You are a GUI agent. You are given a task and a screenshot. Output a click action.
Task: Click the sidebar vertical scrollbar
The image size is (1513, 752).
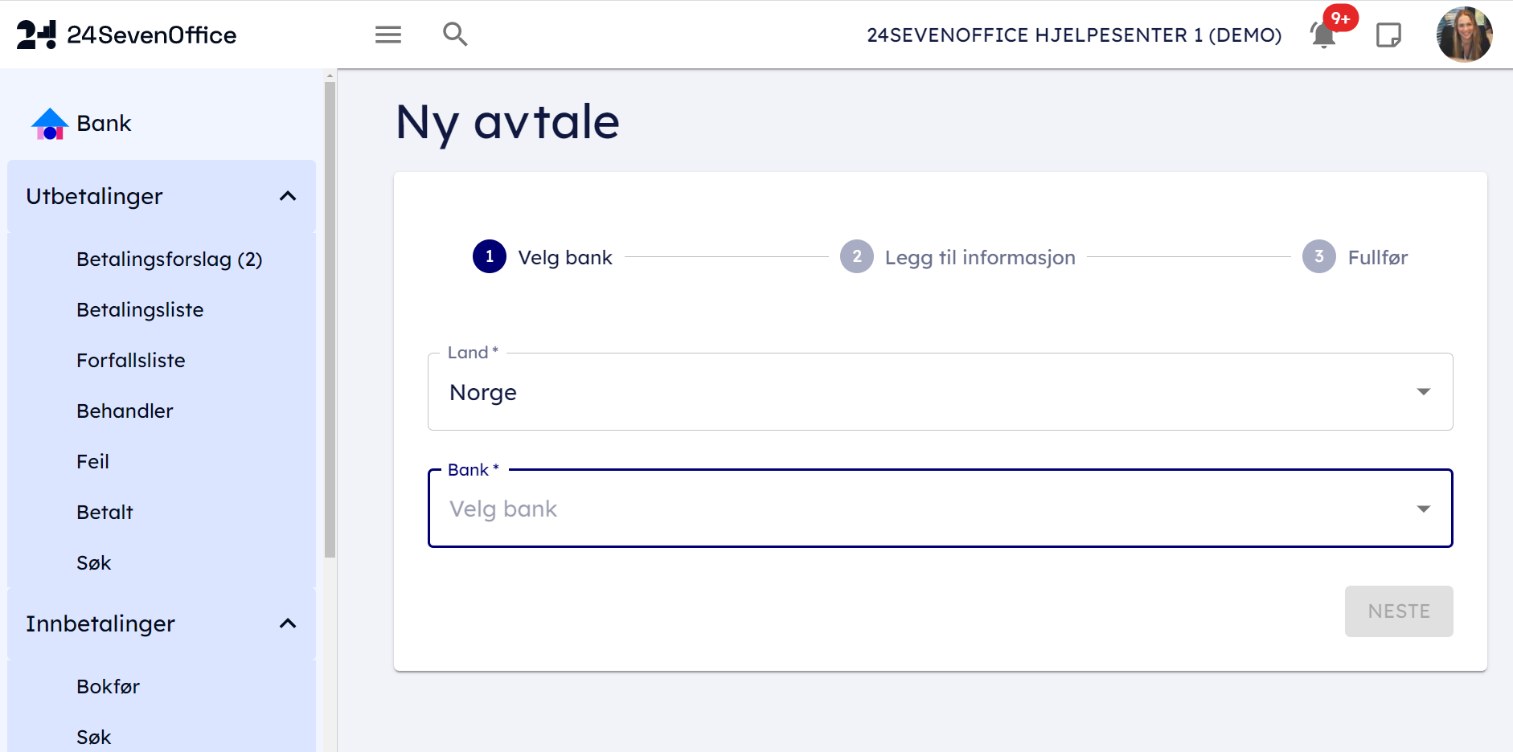[330, 321]
